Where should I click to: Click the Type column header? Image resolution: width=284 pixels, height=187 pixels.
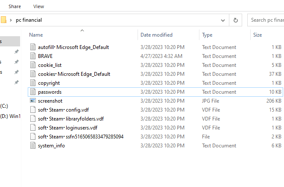(207, 35)
